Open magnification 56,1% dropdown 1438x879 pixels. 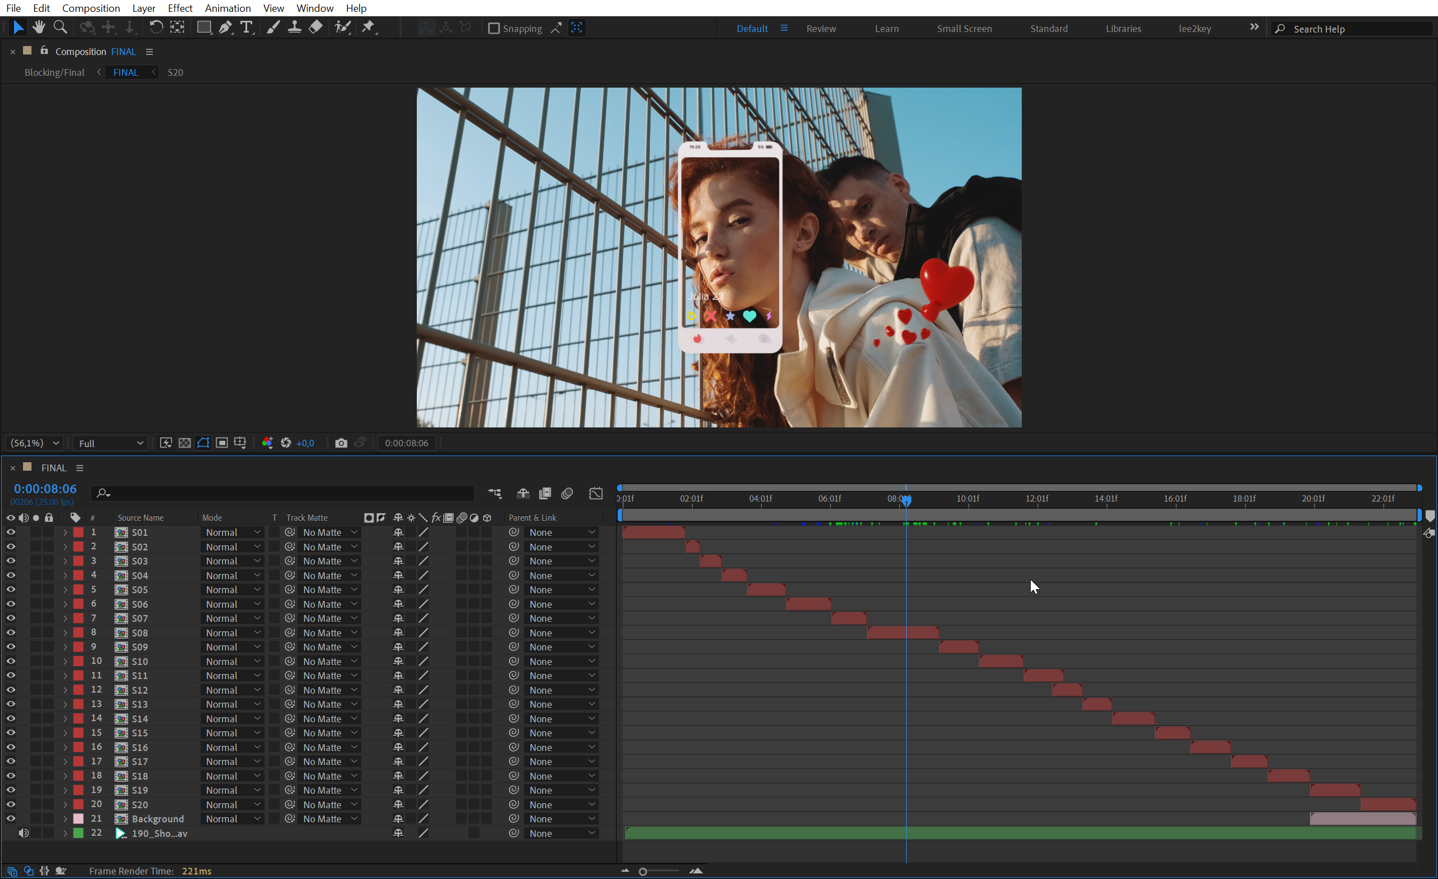(35, 443)
